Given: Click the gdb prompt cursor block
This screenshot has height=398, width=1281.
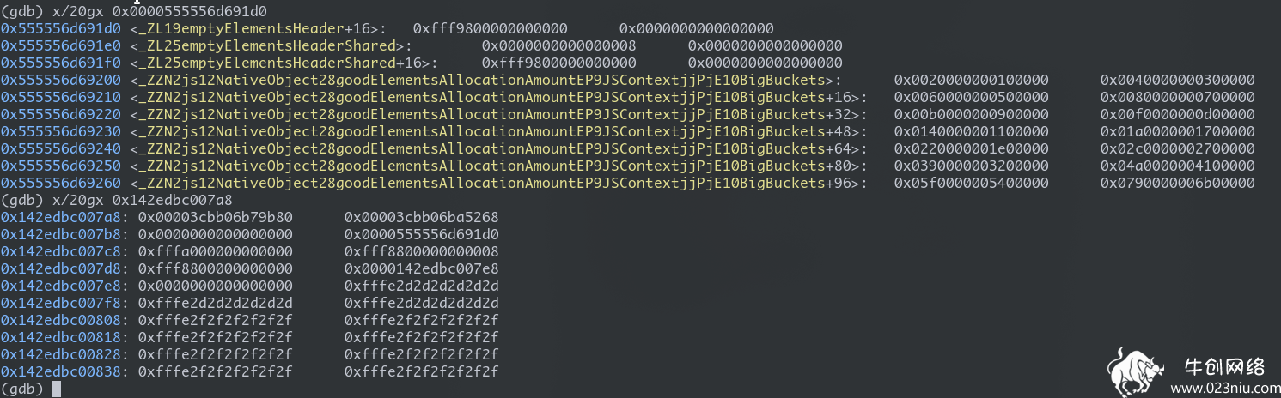Looking at the screenshot, I should coord(57,389).
